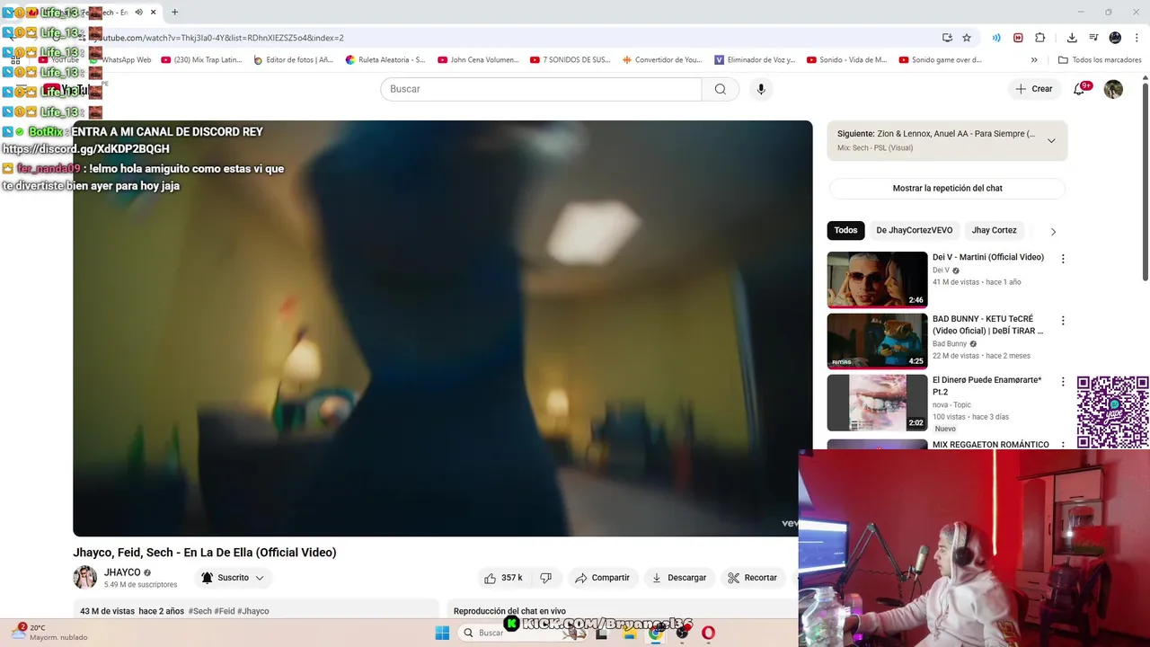This screenshot has width=1150, height=647.
Task: Open the Ruleta Aleatoria bookmark
Action: click(x=385, y=60)
